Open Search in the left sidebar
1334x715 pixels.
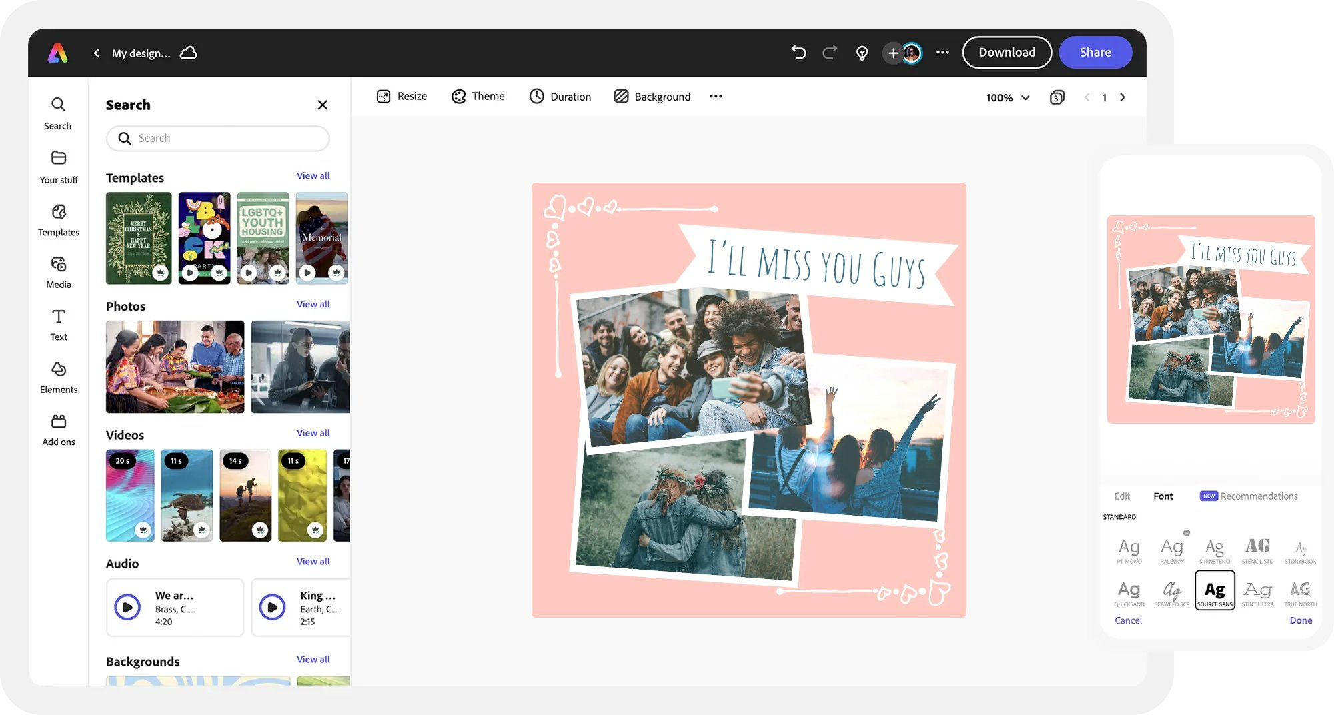point(58,113)
